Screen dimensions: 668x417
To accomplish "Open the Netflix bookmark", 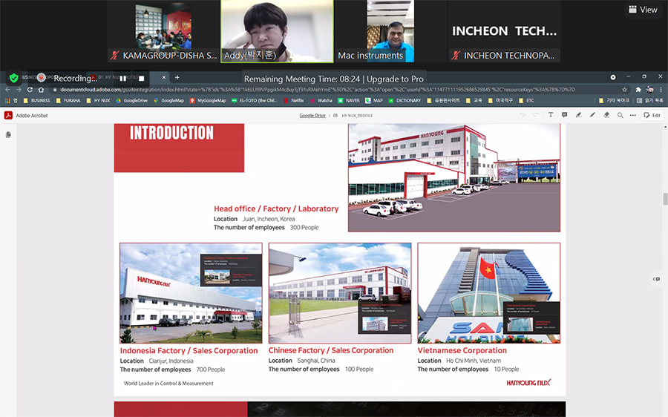I will (x=293, y=100).
